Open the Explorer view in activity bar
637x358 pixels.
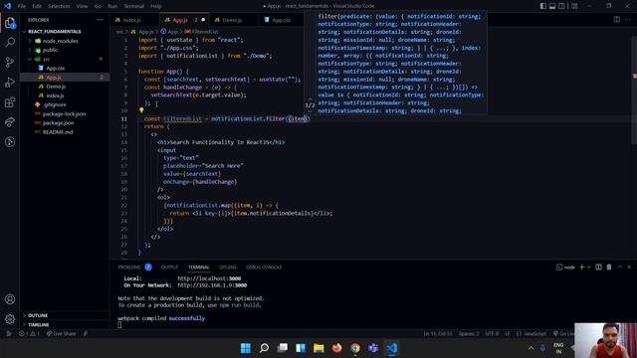coord(10,23)
